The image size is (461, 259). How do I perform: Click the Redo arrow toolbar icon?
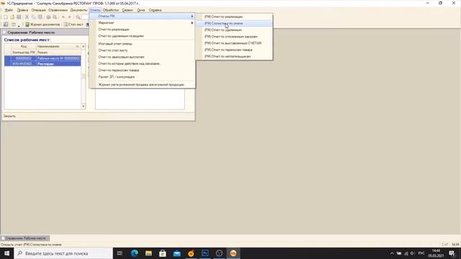[70, 17]
